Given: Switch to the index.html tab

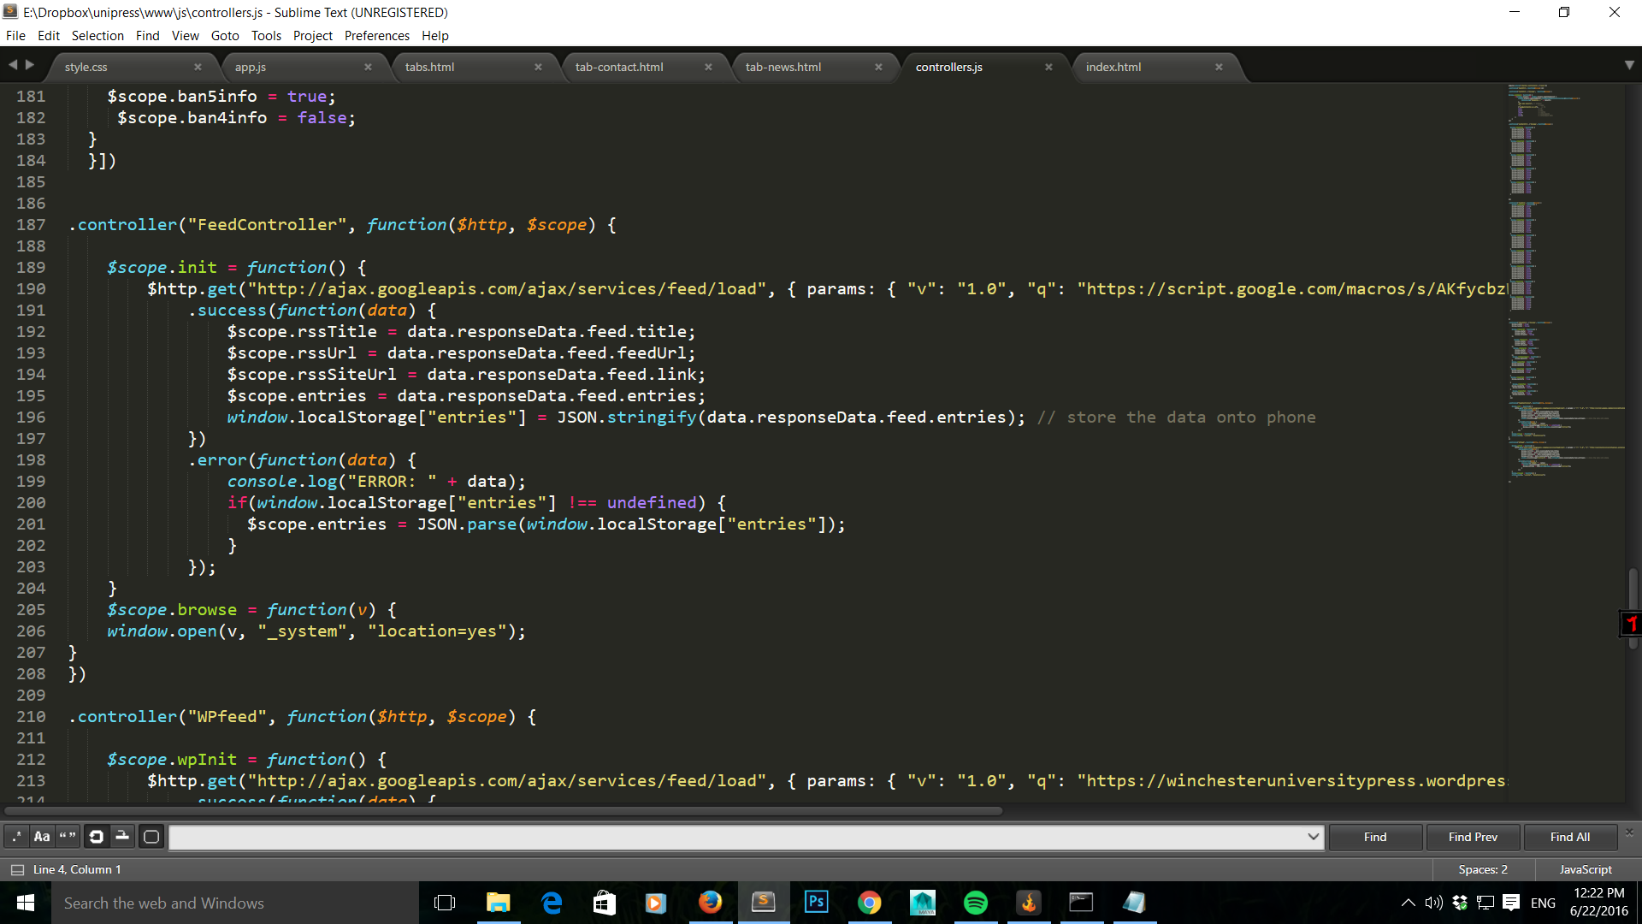Looking at the screenshot, I should 1113,67.
